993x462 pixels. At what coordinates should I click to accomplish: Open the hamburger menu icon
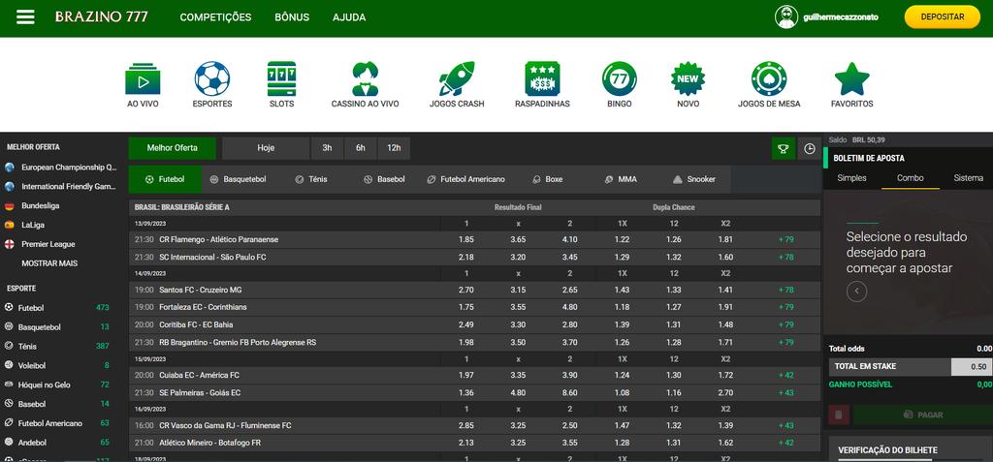tap(26, 17)
